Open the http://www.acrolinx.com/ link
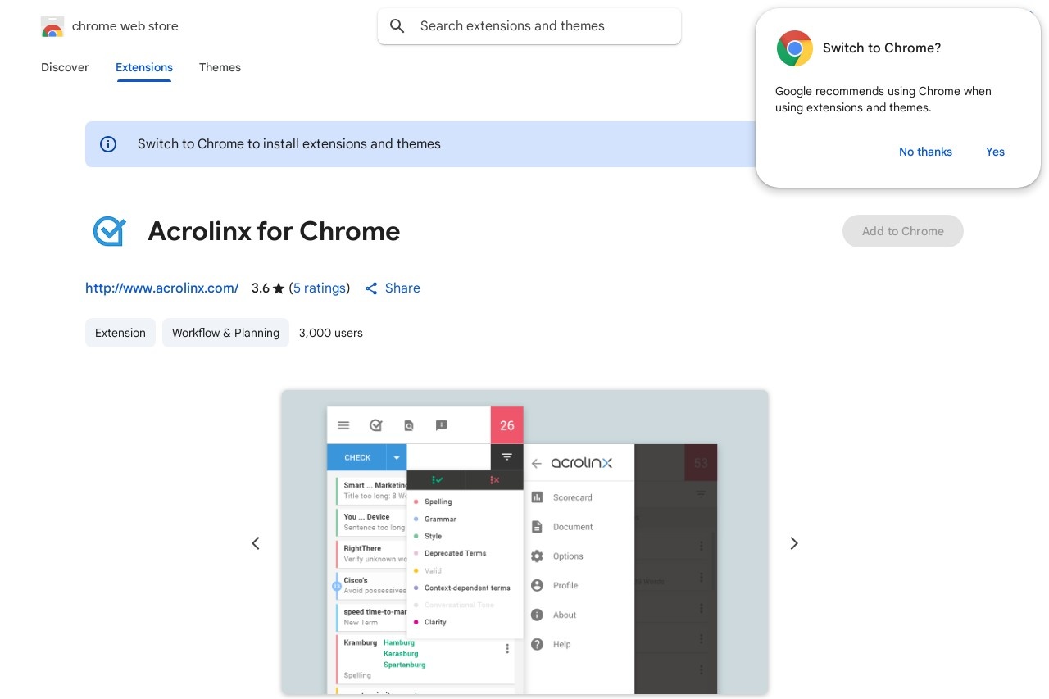This screenshot has height=699, width=1049. tap(162, 288)
